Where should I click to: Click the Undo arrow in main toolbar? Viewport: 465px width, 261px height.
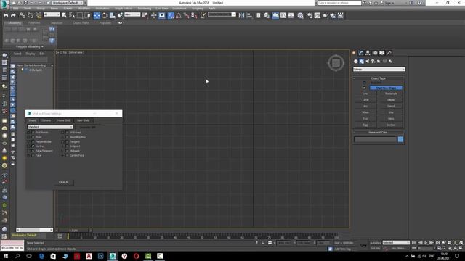6,15
